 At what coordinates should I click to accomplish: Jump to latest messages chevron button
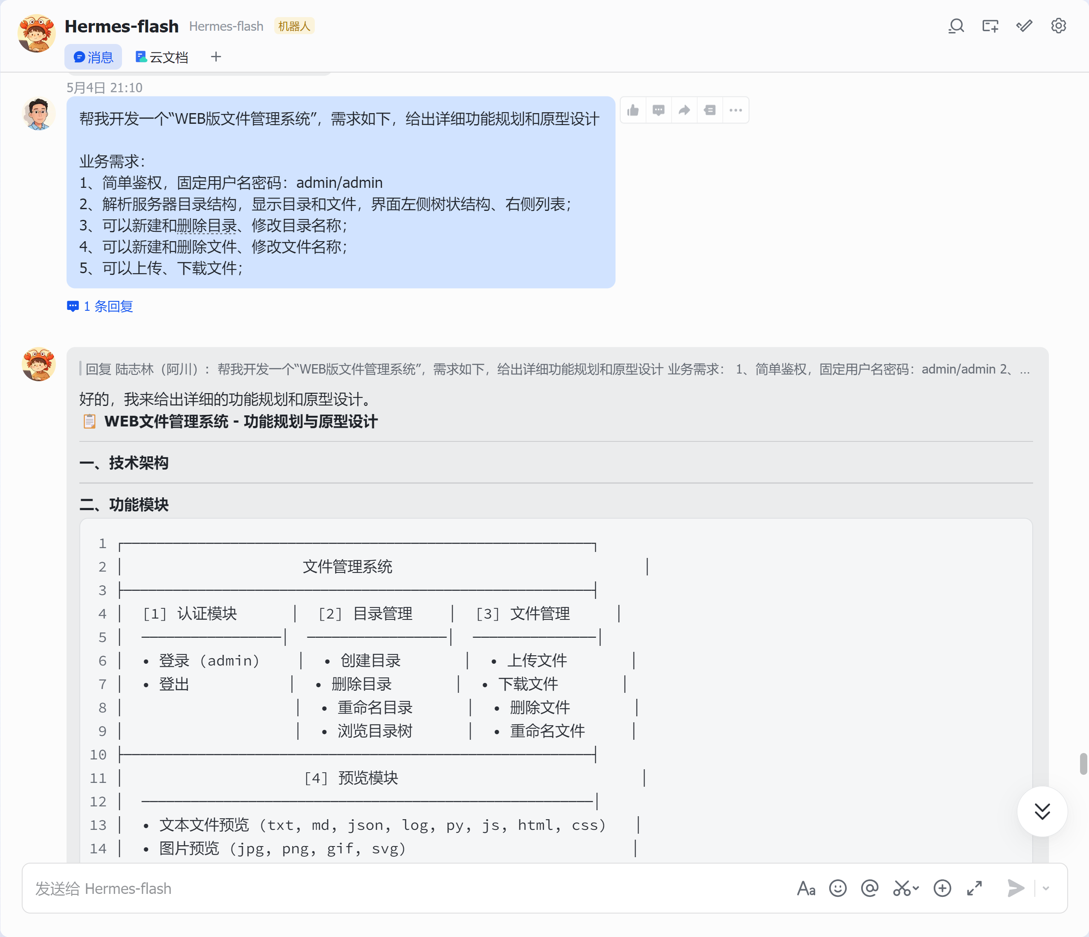1042,811
